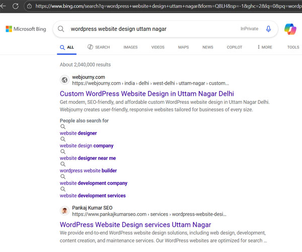The image size is (302, 252).
Task: Click inside the Bing search query field
Action: (x=151, y=29)
